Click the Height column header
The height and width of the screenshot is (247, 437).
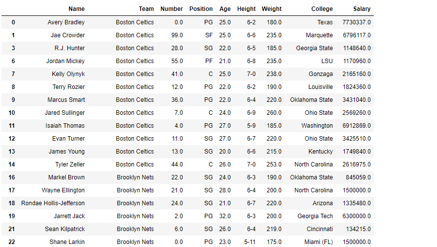coord(246,9)
